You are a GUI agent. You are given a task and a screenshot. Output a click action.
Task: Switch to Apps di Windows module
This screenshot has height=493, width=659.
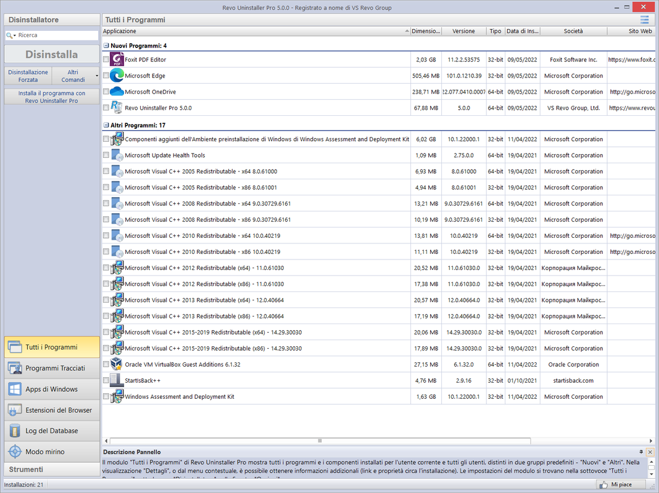(x=52, y=389)
